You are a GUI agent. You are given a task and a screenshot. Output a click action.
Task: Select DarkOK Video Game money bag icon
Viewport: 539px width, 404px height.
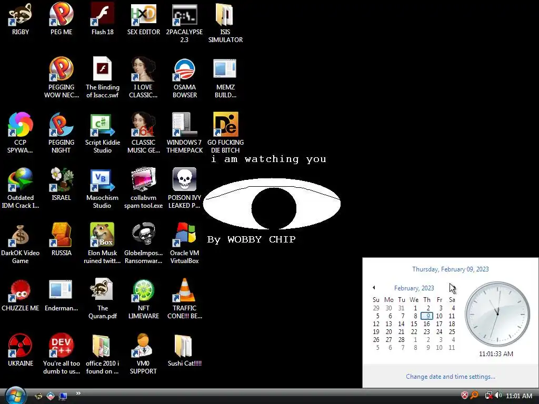coord(21,244)
